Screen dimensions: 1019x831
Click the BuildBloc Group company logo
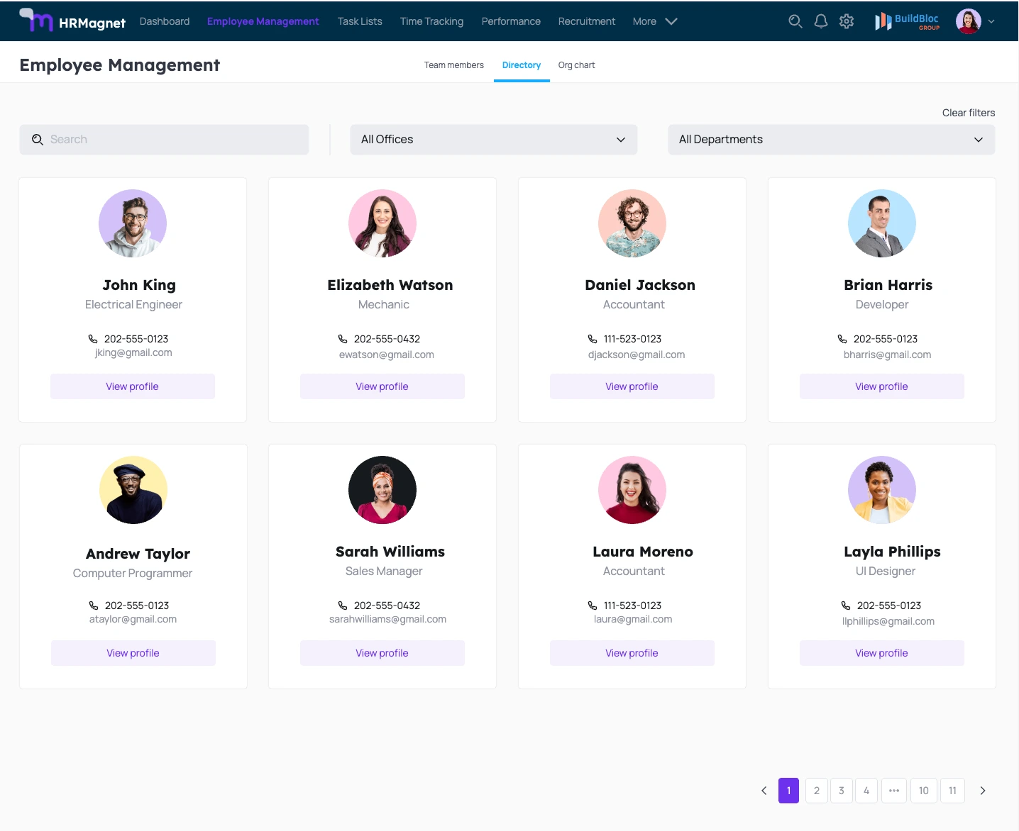tap(907, 21)
